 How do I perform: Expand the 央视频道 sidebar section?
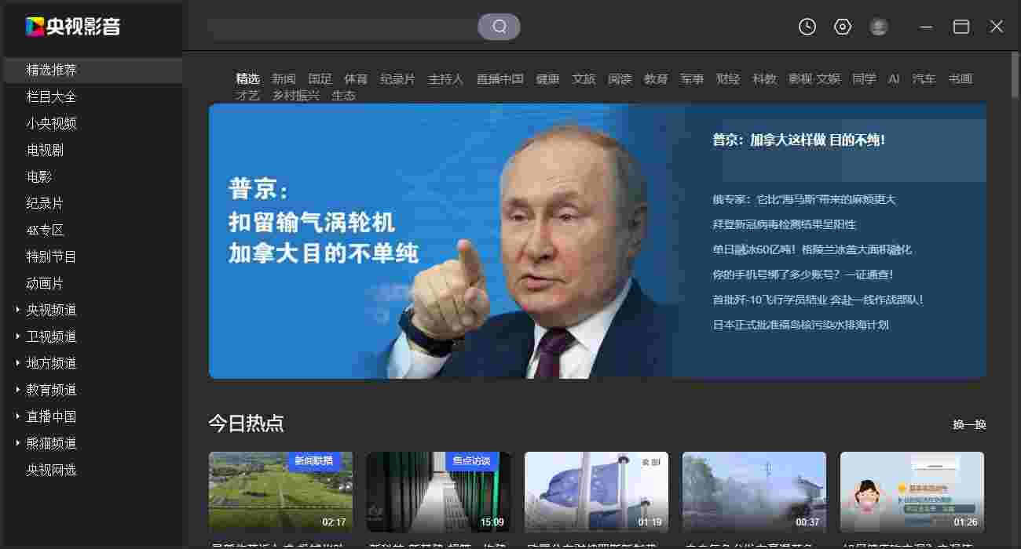coord(50,310)
